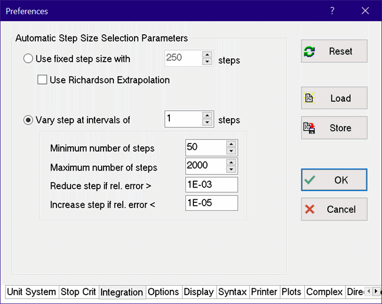Open the Stop Crit tab
The image size is (382, 304).
pyautogui.click(x=78, y=292)
